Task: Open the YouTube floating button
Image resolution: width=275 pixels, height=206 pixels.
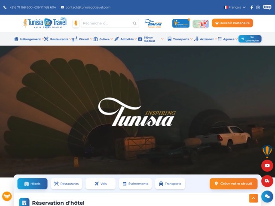Action: (x=267, y=166)
